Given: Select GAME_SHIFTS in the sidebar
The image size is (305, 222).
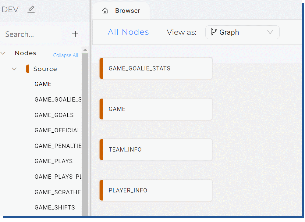Looking at the screenshot, I should [55, 207].
